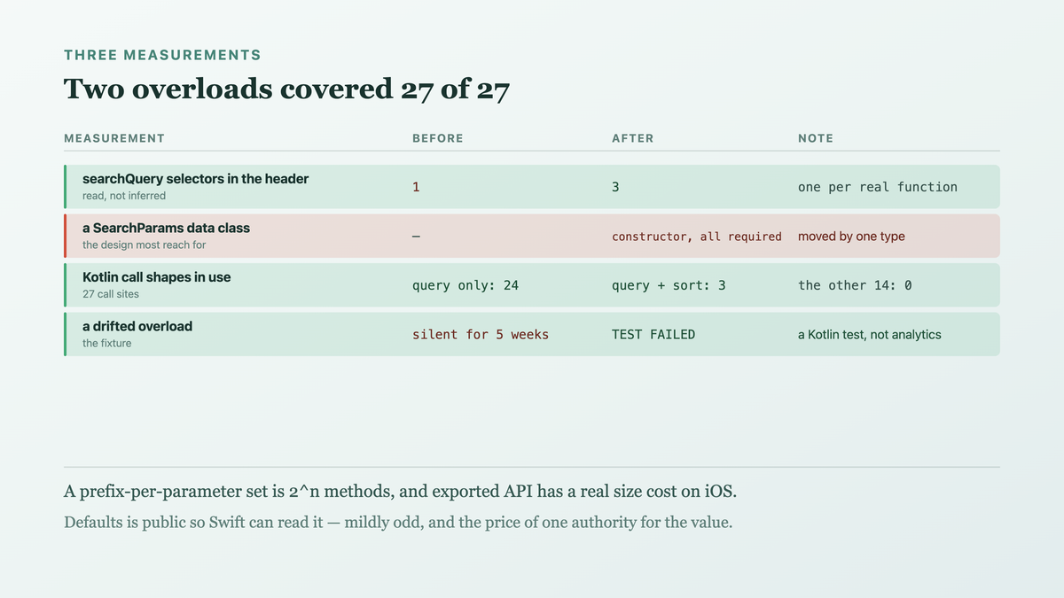Click 'a drifted overload' row title
1064x598 pixels.
click(137, 327)
